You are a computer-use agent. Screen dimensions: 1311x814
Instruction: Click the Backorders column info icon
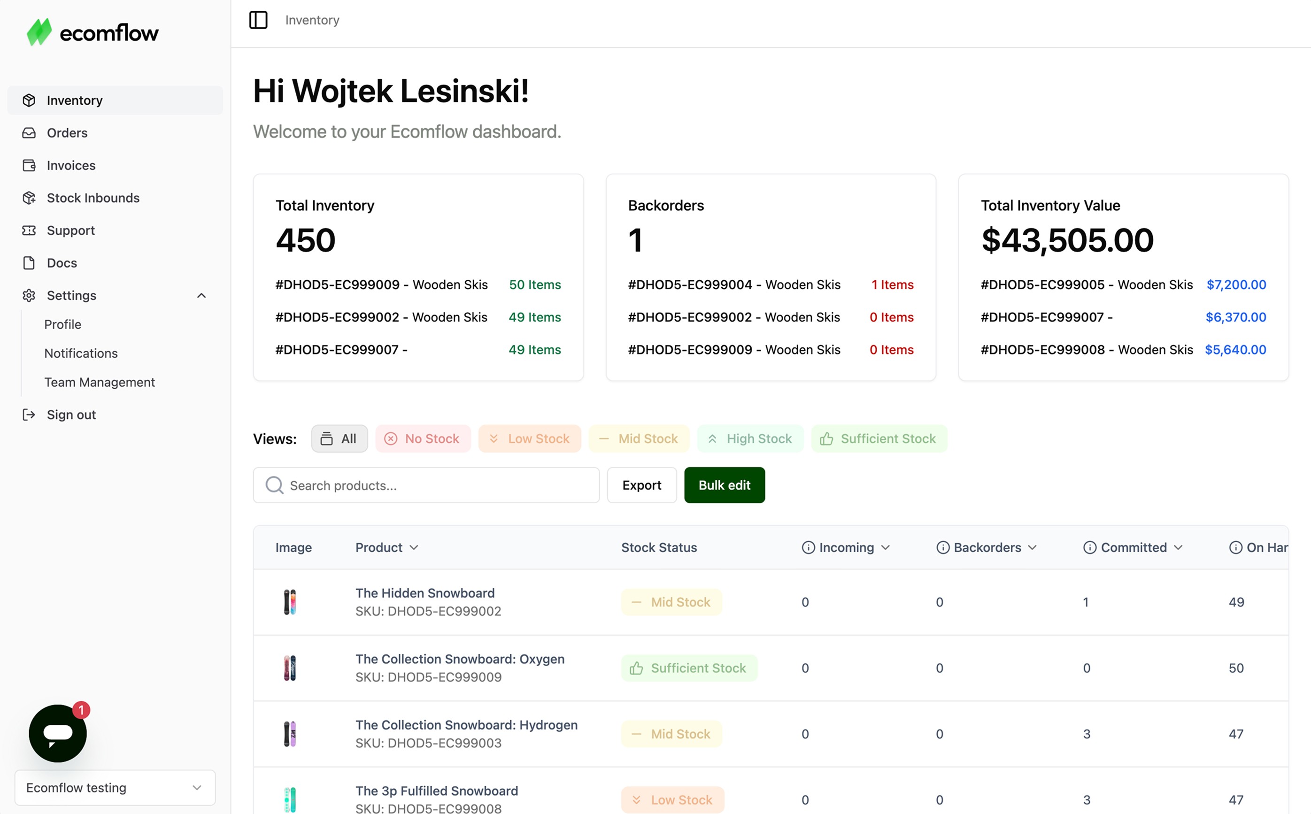coord(943,547)
